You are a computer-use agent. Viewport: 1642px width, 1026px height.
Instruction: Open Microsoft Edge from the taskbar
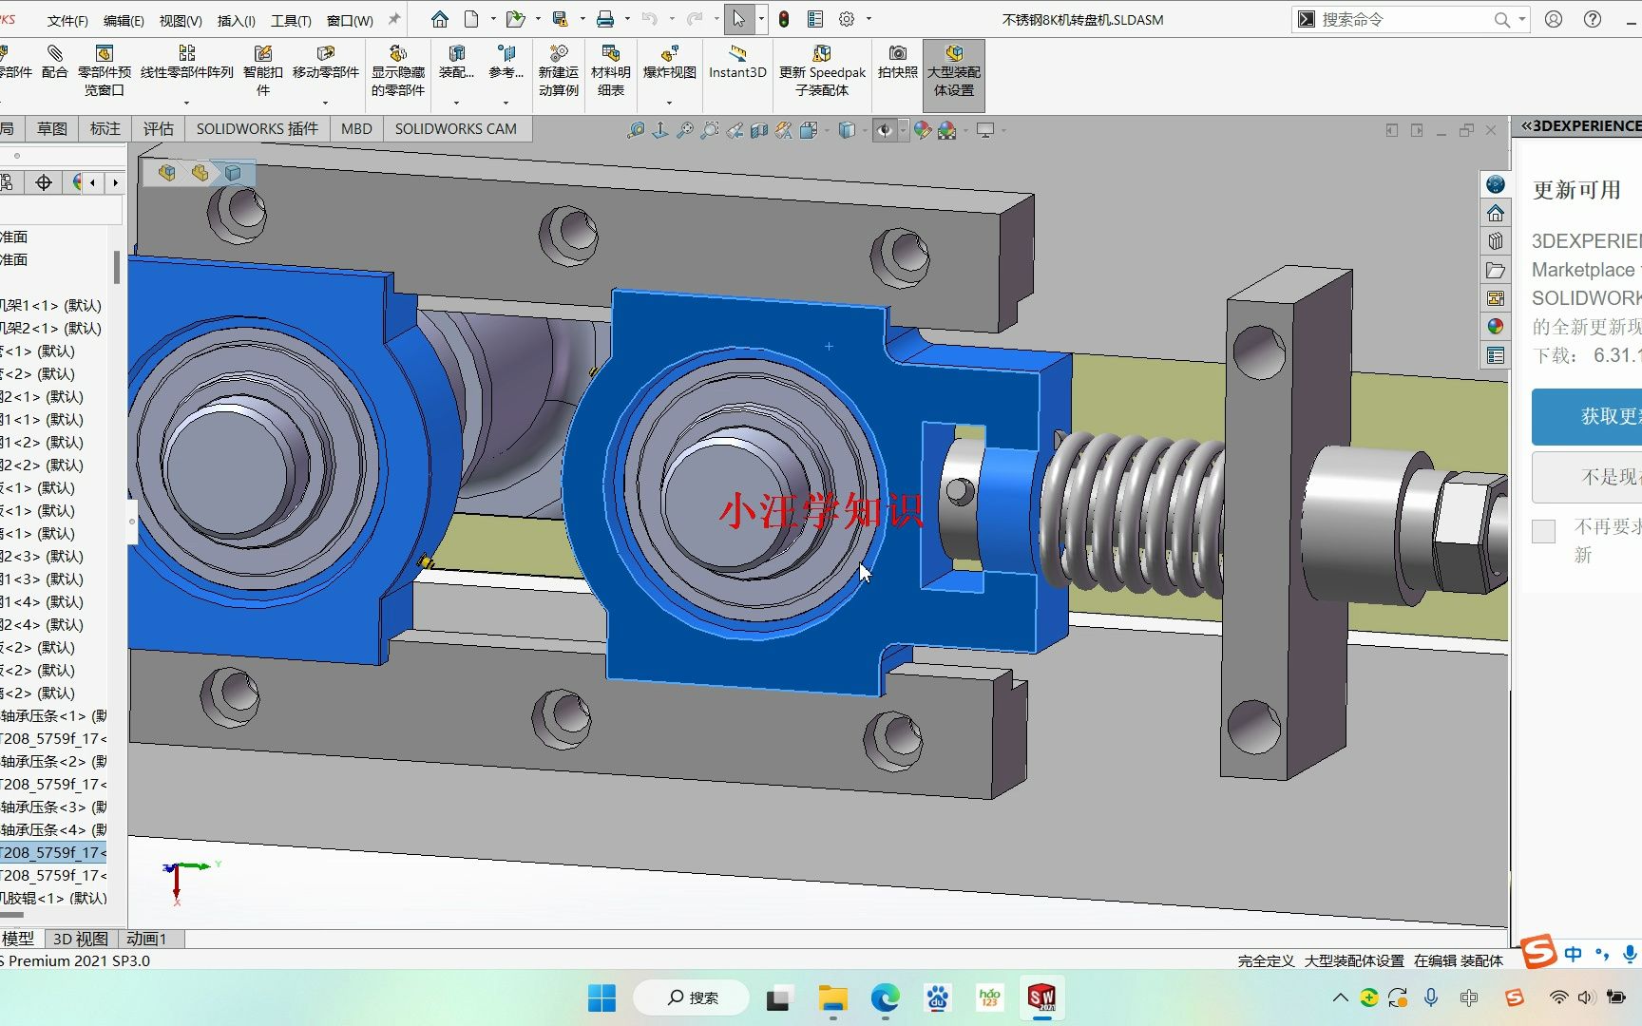(x=886, y=997)
